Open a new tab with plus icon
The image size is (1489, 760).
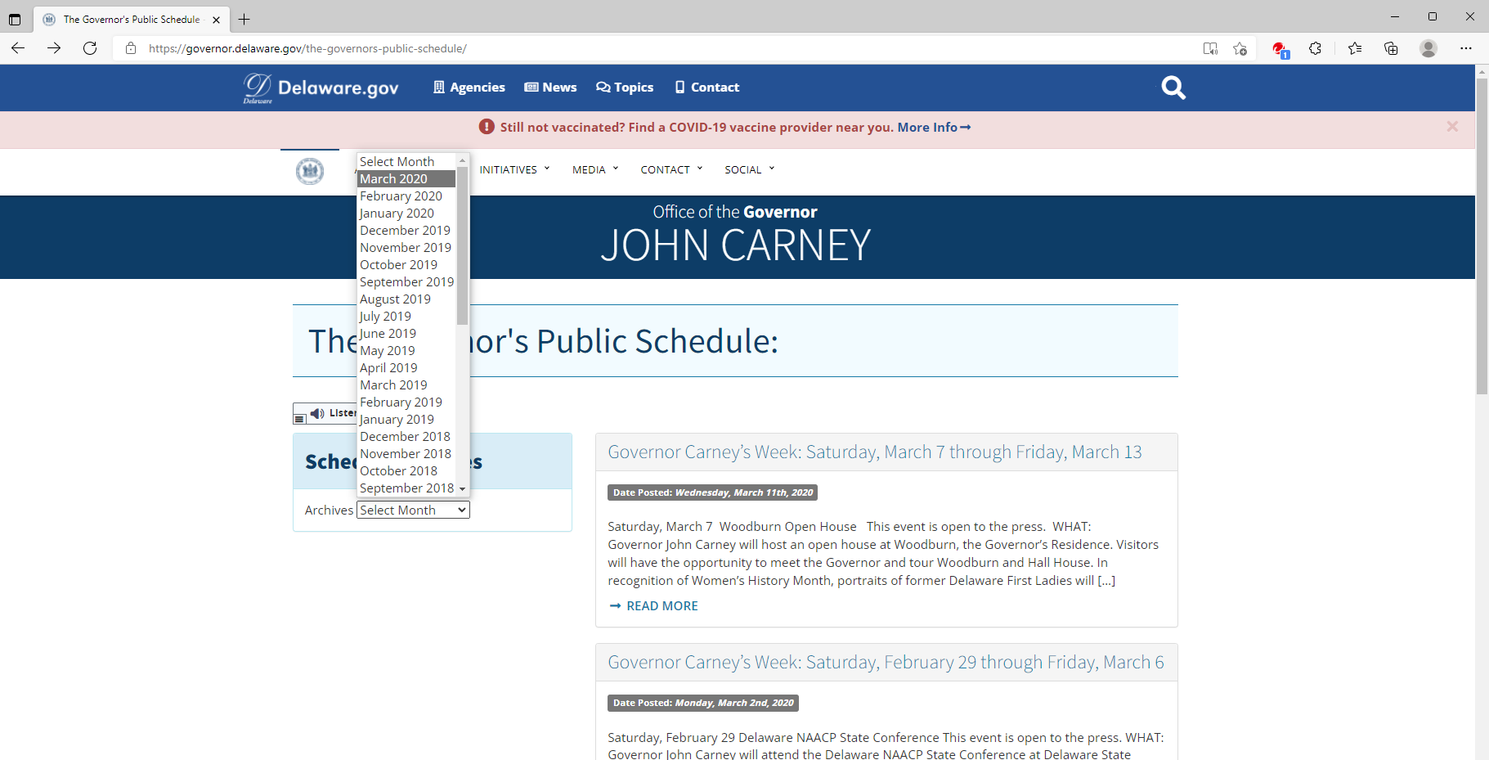pyautogui.click(x=244, y=19)
